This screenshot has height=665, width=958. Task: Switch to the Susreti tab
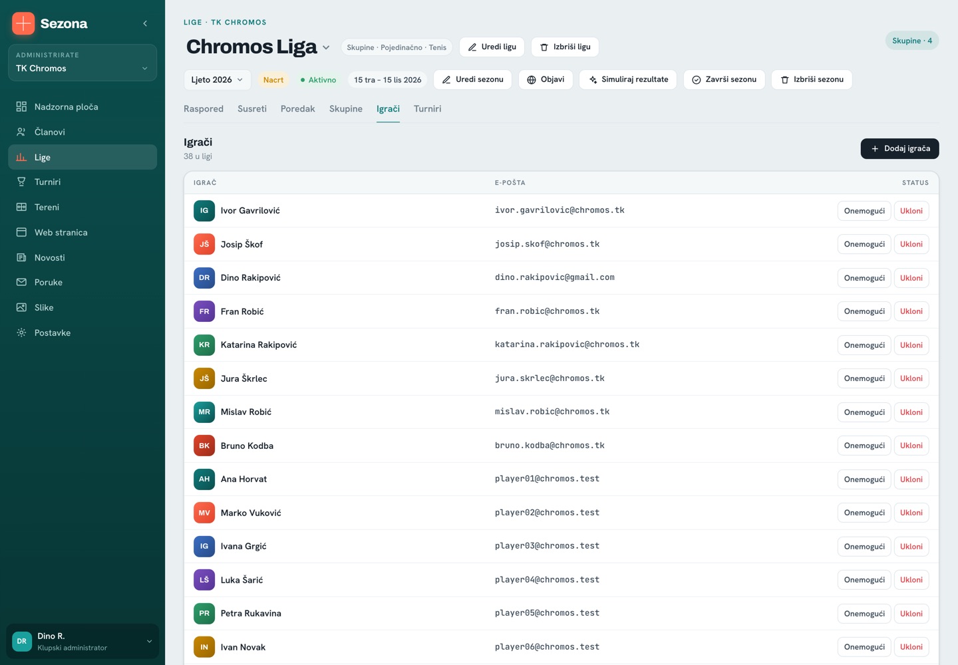[x=252, y=109]
